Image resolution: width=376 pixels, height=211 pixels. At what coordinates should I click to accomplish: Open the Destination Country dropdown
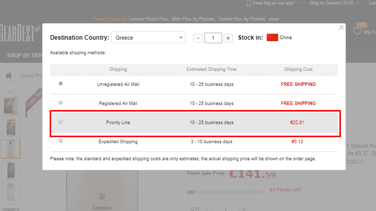[x=148, y=38]
